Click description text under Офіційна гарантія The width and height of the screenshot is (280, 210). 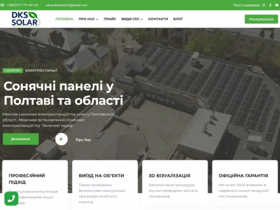(244, 191)
